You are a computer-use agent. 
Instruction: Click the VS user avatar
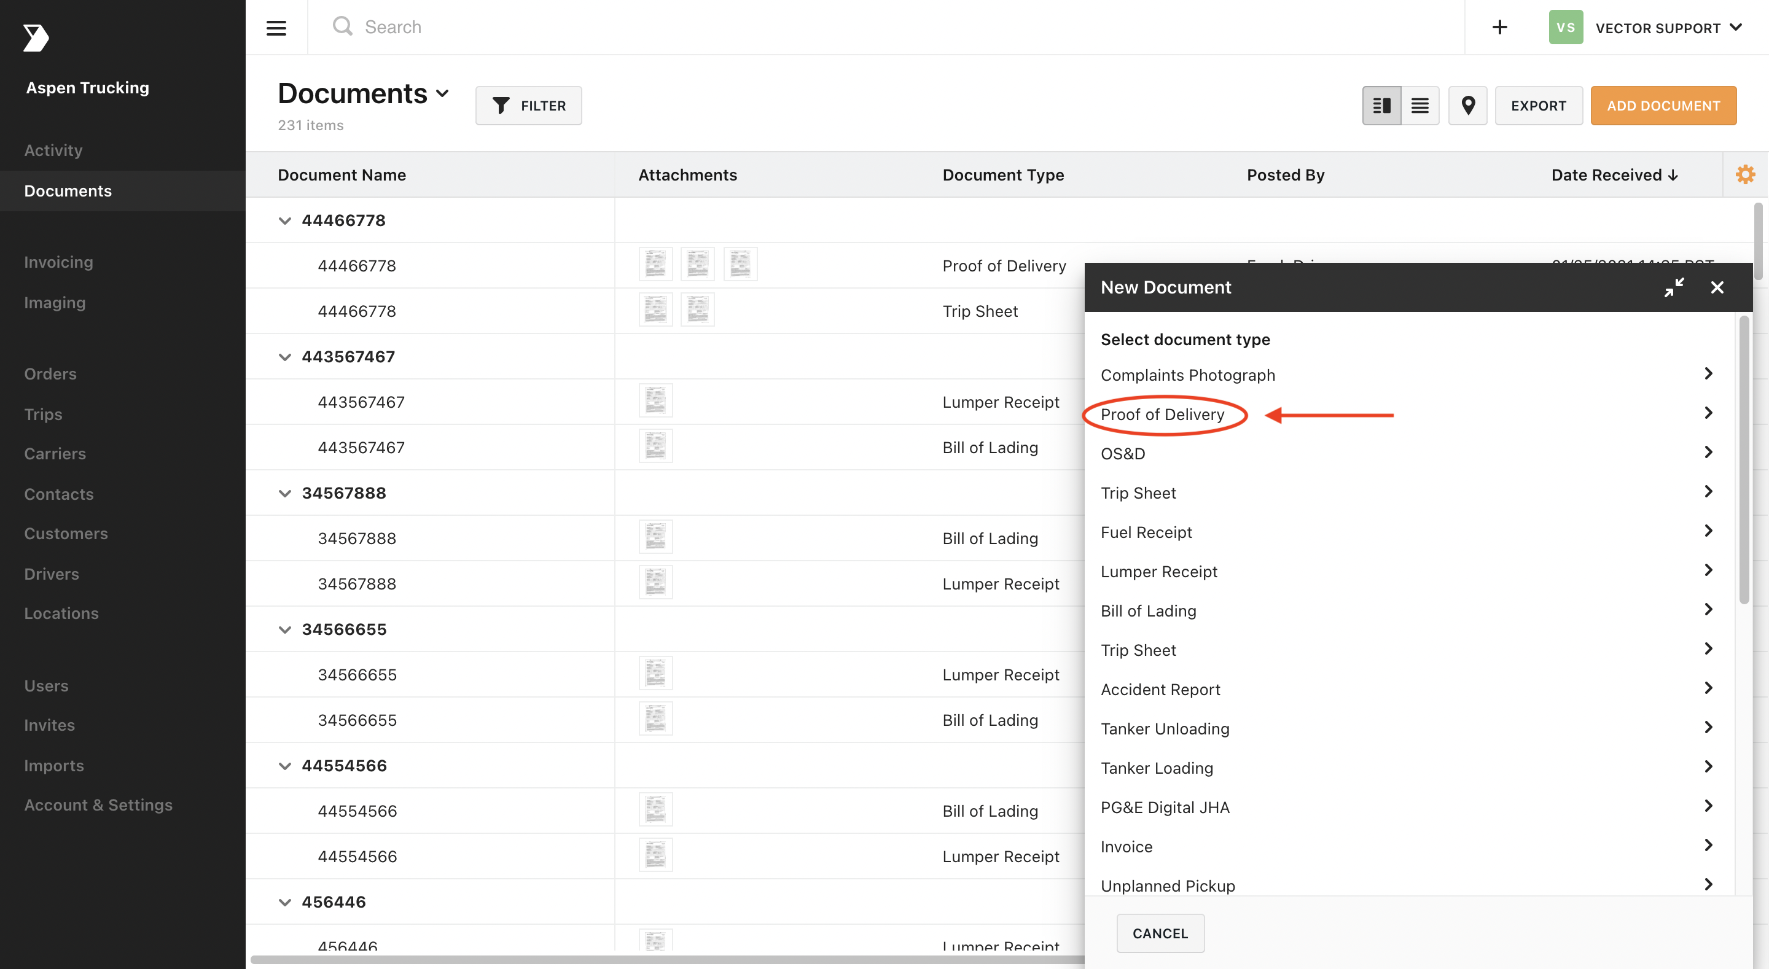click(x=1566, y=27)
